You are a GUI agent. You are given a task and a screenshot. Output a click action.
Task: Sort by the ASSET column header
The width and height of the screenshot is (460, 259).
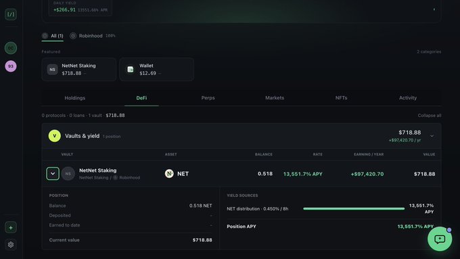pos(170,154)
